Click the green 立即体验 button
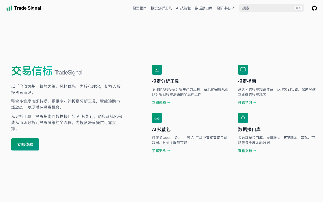 (25, 144)
